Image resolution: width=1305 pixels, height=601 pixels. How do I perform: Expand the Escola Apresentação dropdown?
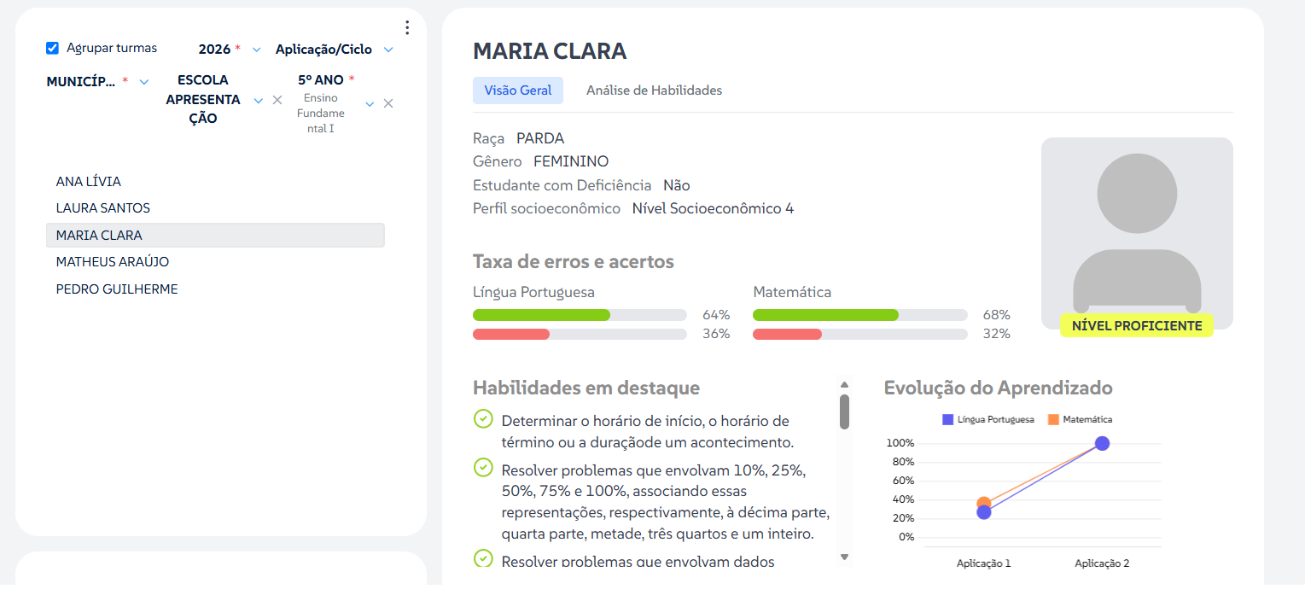tap(259, 100)
